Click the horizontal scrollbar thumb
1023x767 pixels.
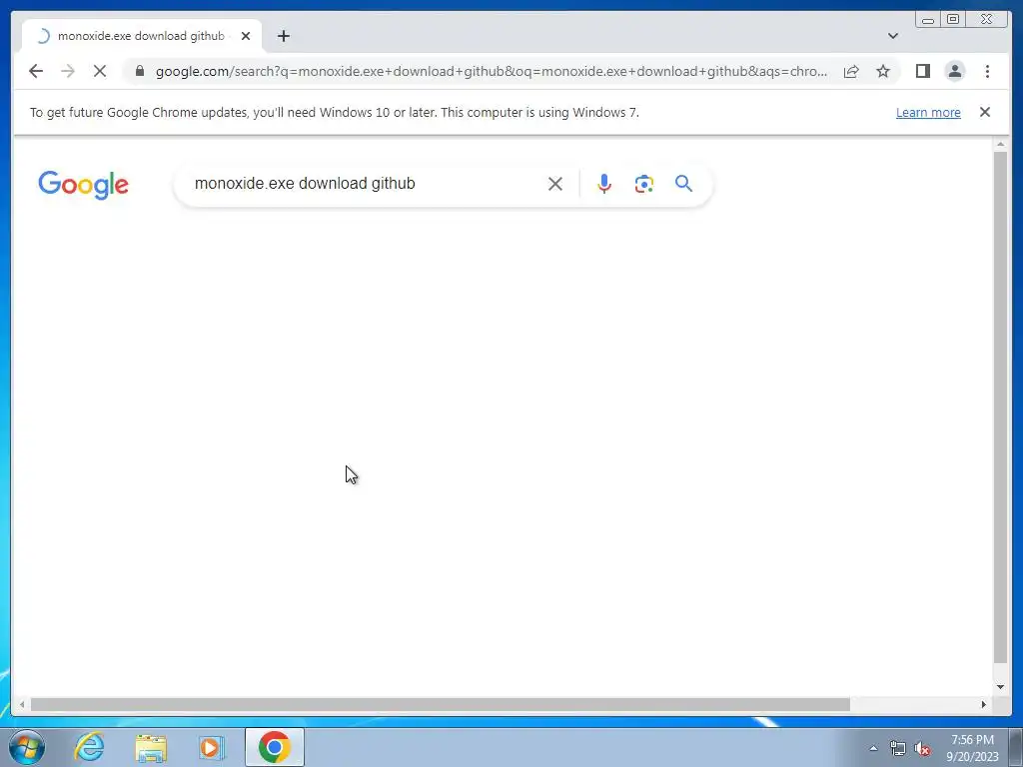pyautogui.click(x=441, y=704)
